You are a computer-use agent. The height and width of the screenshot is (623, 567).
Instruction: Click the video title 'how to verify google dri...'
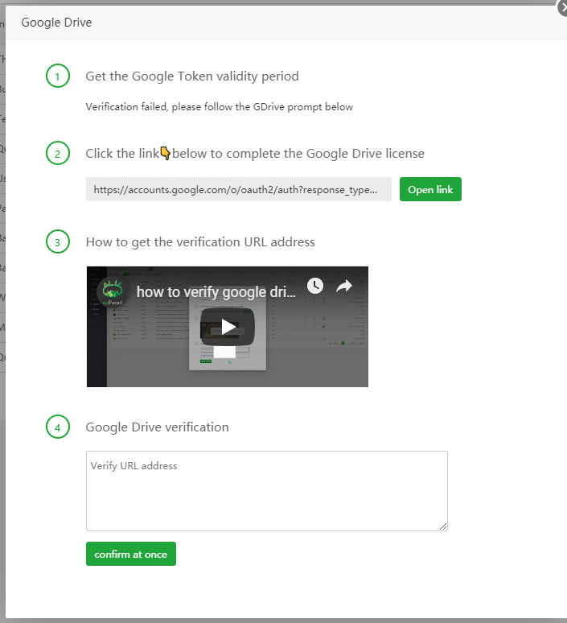point(216,292)
